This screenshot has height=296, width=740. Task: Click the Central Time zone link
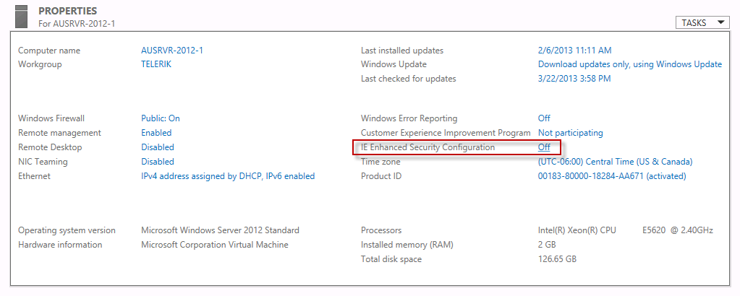click(x=616, y=162)
